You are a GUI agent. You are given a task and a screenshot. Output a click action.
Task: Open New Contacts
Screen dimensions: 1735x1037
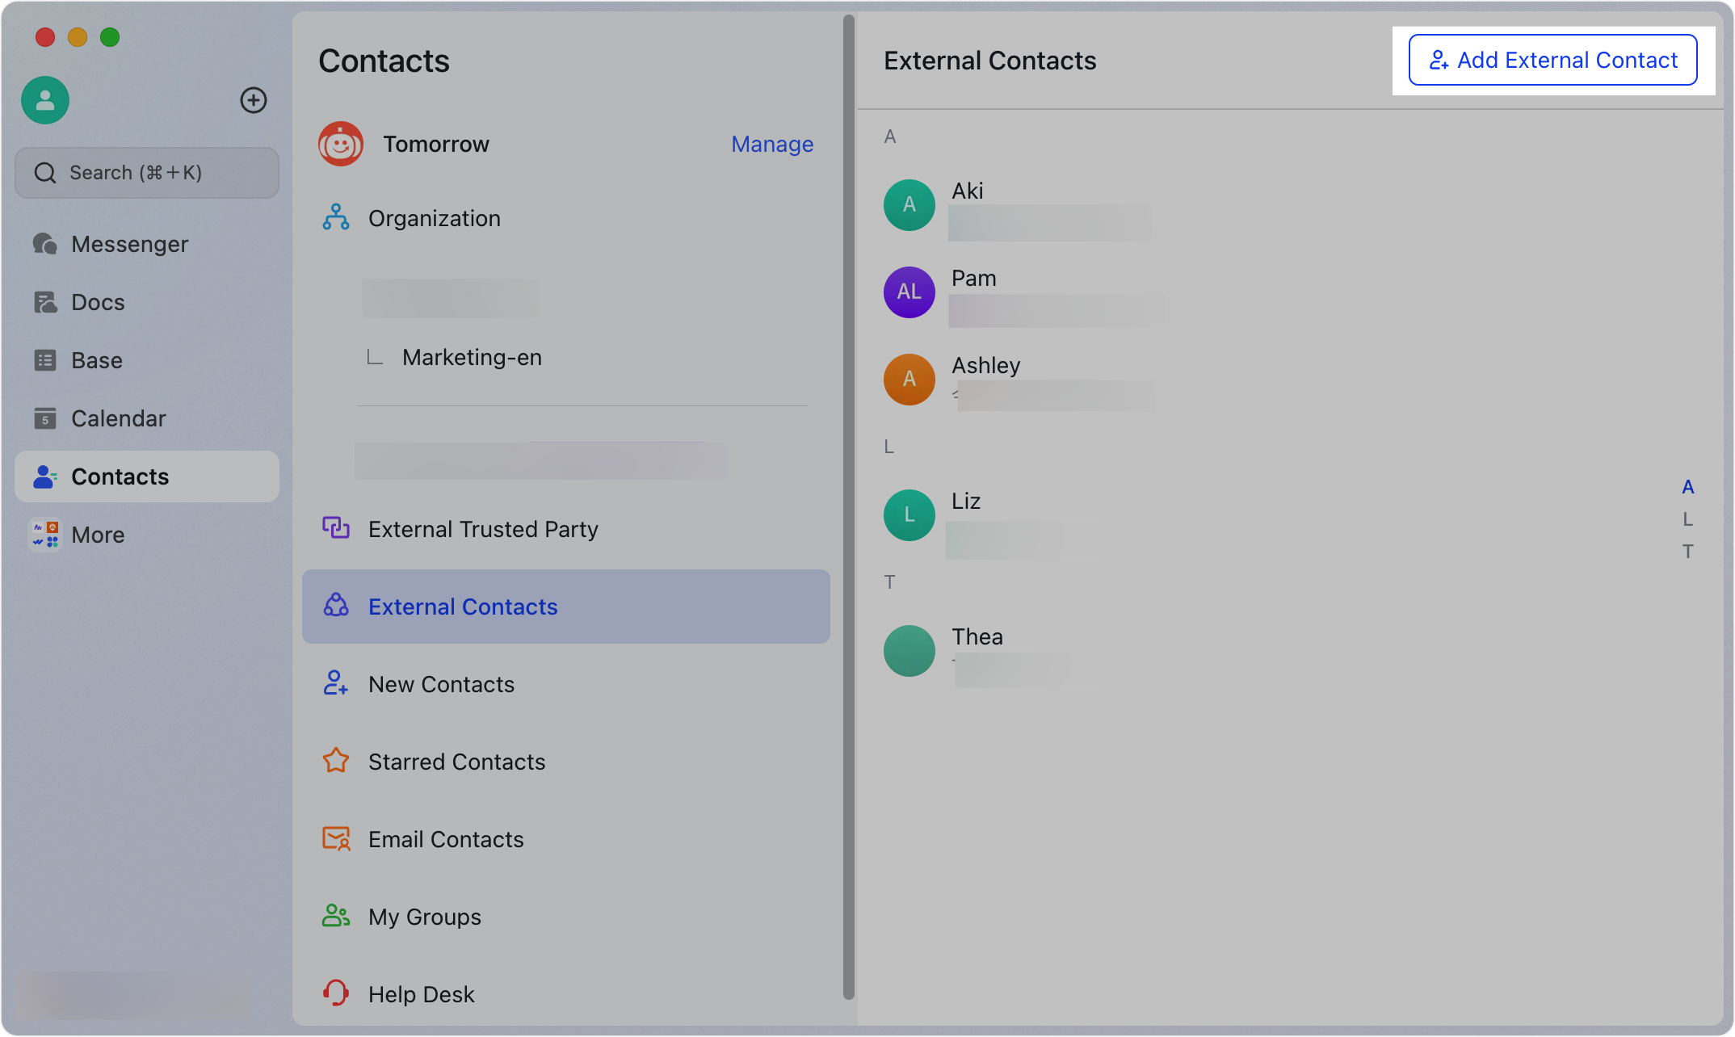pyautogui.click(x=441, y=683)
